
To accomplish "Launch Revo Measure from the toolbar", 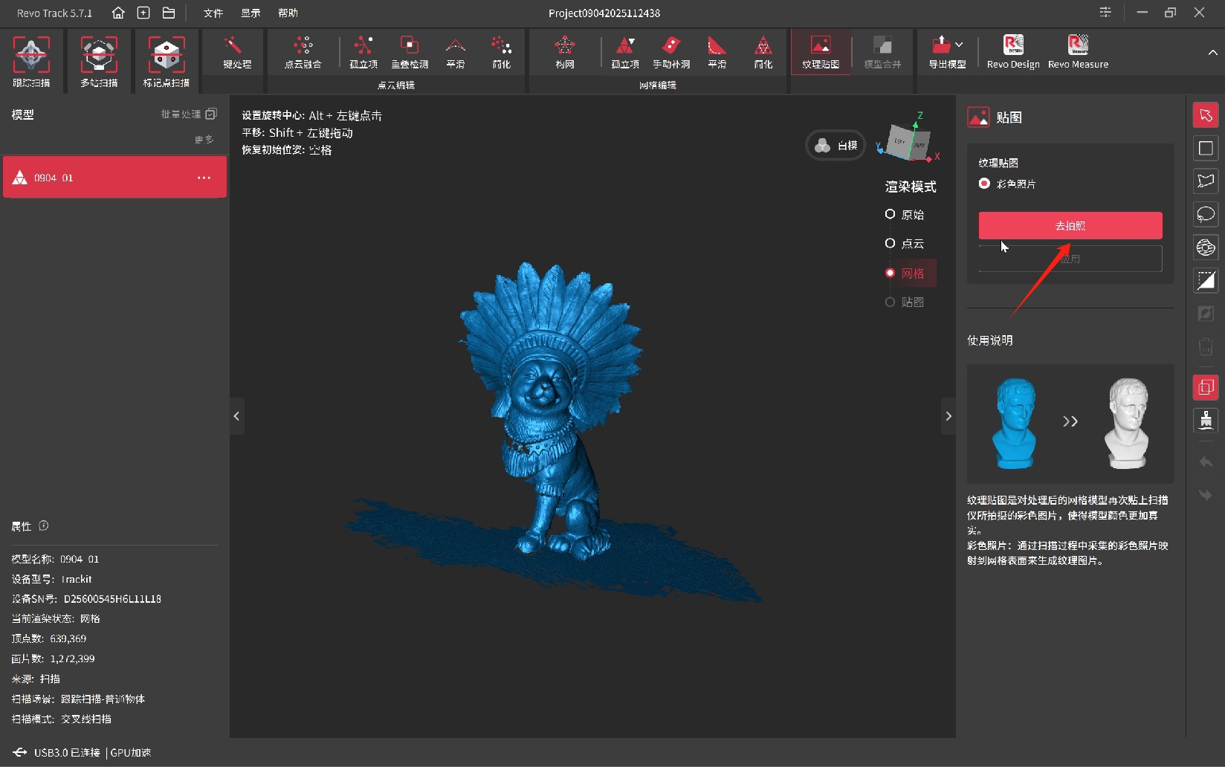I will (1077, 52).
